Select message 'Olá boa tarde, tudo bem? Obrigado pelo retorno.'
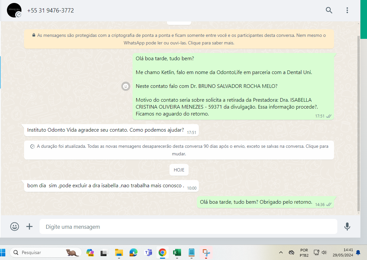Image resolution: width=367 pixels, height=260 pixels. pyautogui.click(x=265, y=202)
